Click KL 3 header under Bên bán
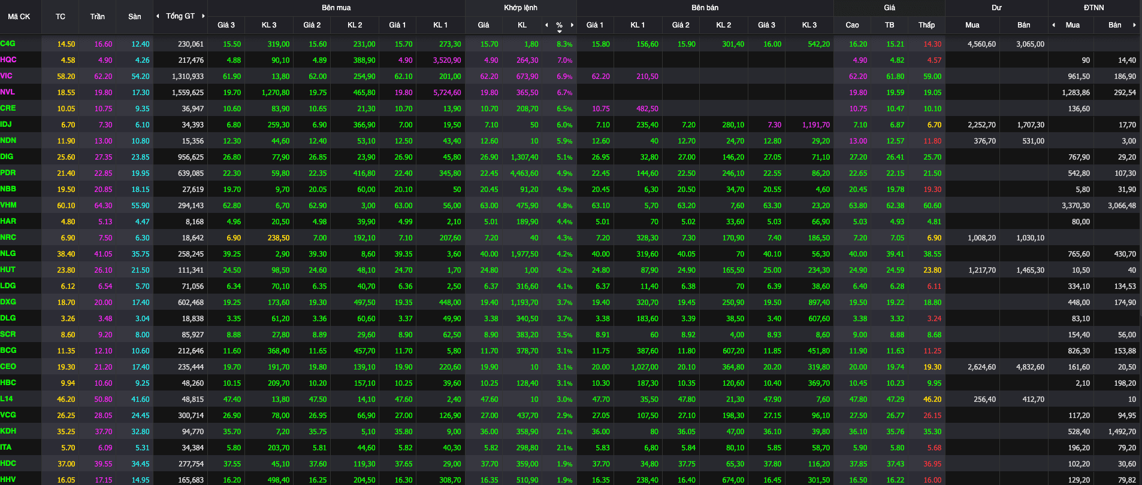 [809, 25]
